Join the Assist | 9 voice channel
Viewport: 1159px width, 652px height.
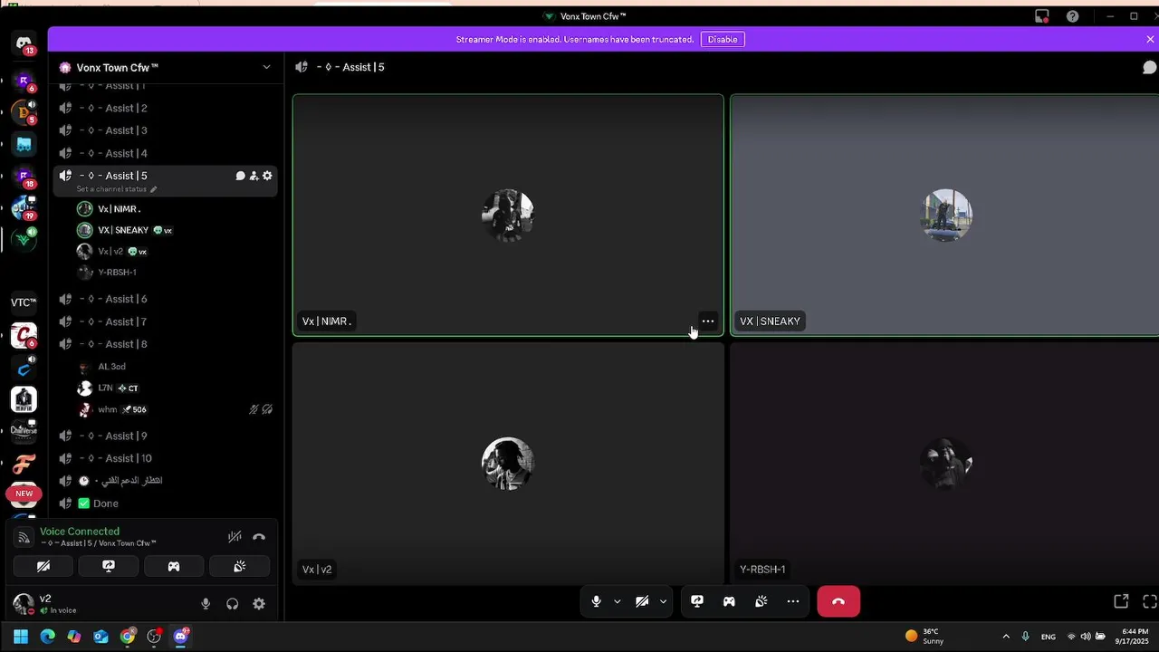(166, 436)
